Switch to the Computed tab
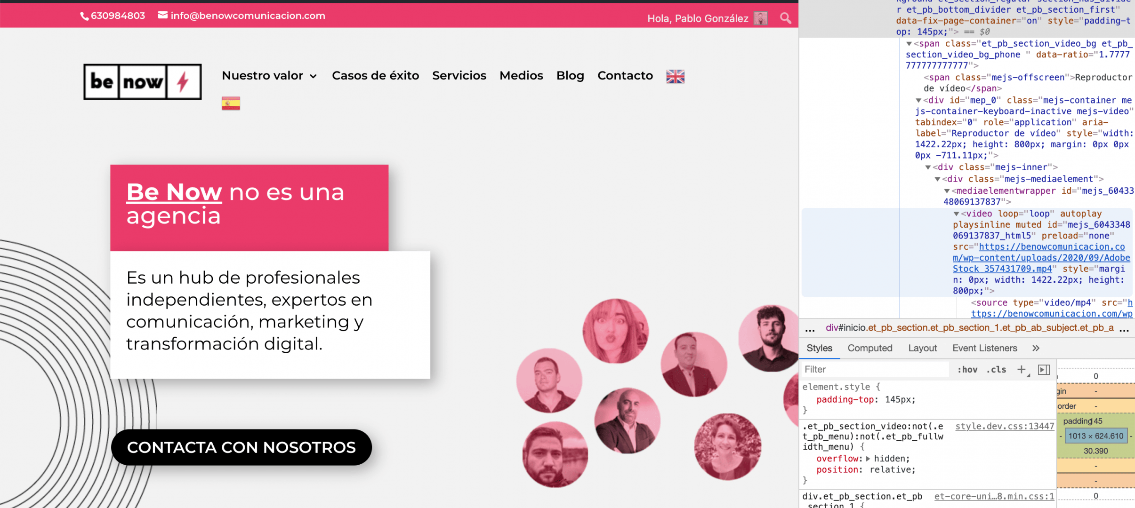 [x=870, y=348]
